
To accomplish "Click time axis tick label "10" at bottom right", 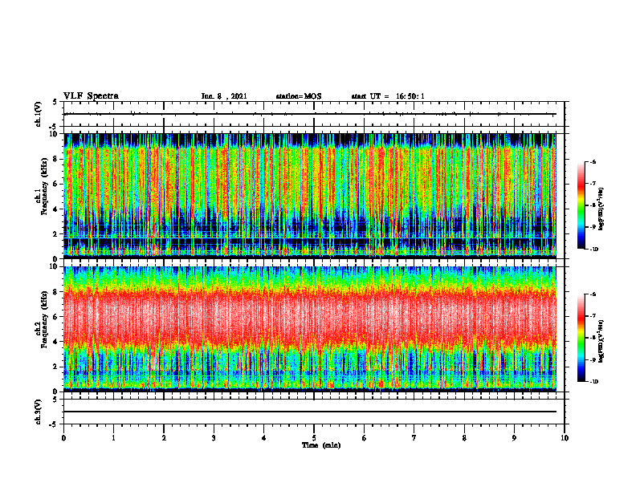I will click(565, 438).
